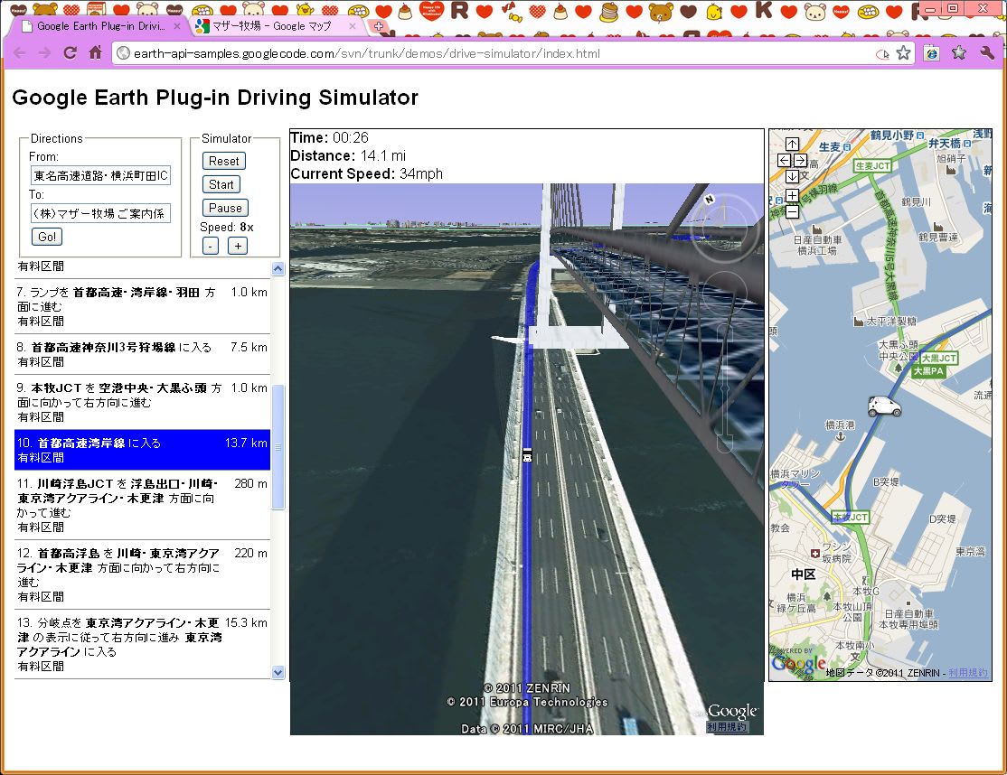Decrease simulator speed with minus button
This screenshot has width=1007, height=775.
pos(210,246)
